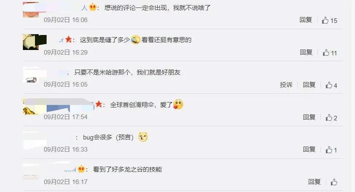Open avatar of the first commenter at 16:06

(x=31, y=10)
